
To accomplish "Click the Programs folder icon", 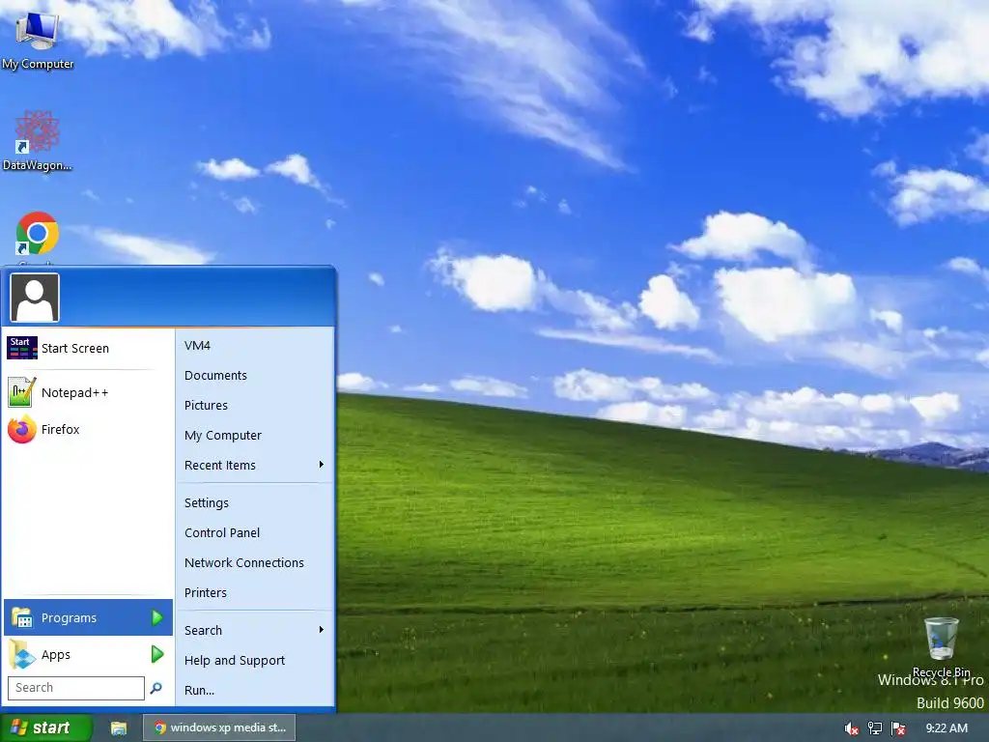I will pyautogui.click(x=22, y=617).
